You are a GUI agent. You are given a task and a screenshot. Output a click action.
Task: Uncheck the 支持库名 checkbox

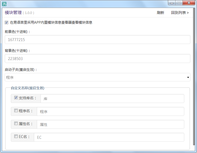pos(16,98)
